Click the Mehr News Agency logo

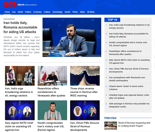[20, 5]
